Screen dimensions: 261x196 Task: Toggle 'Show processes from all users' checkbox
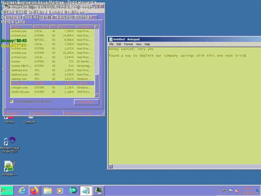tap(11, 101)
